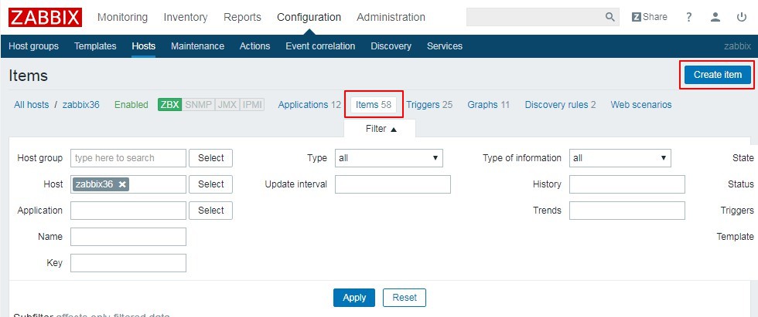Reset the filter fields
Viewport: 758px width, 317px height.
405,298
